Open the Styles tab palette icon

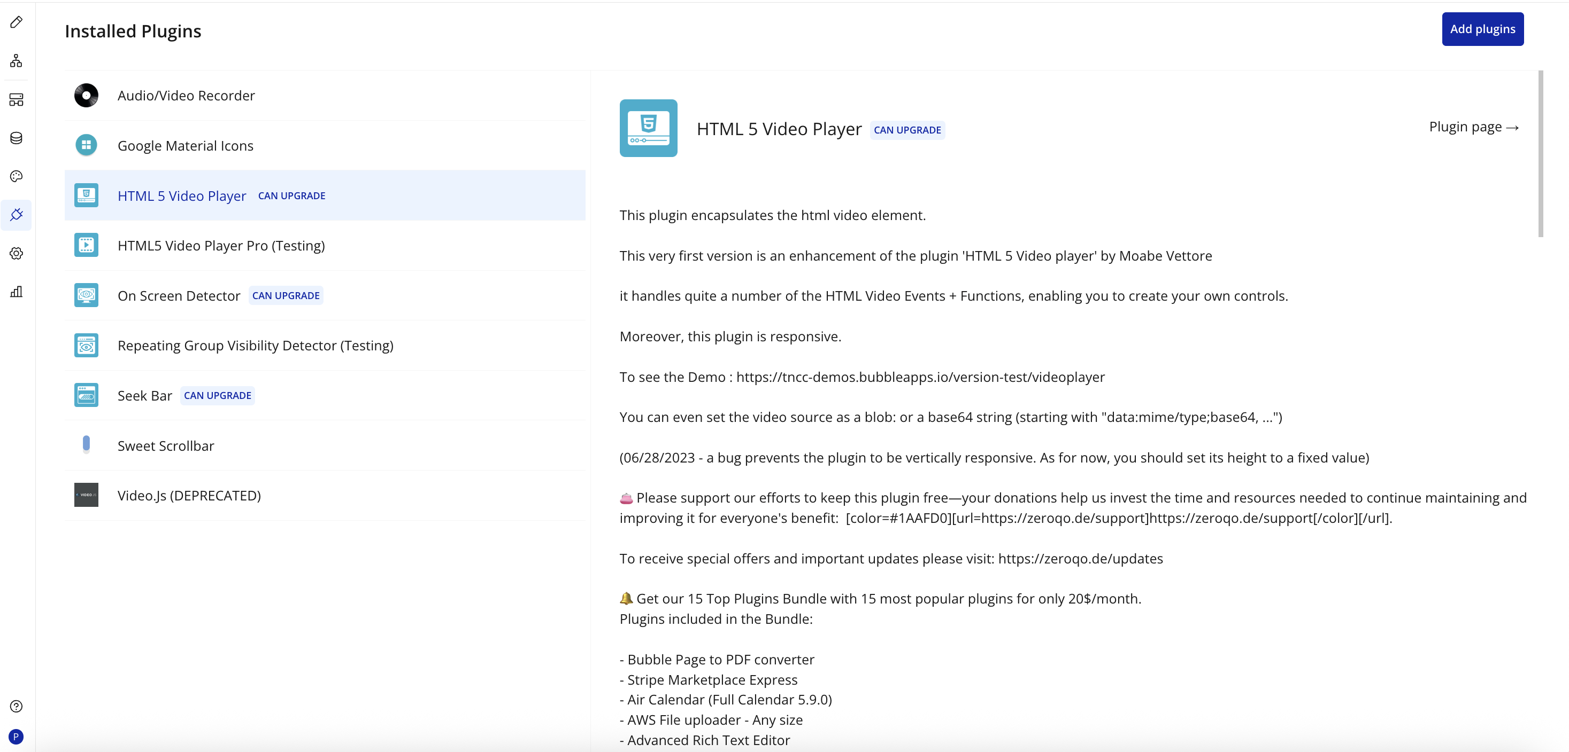tap(17, 176)
